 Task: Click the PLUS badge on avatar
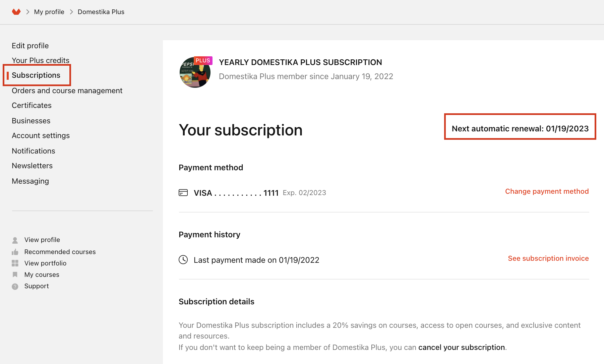[x=203, y=60]
